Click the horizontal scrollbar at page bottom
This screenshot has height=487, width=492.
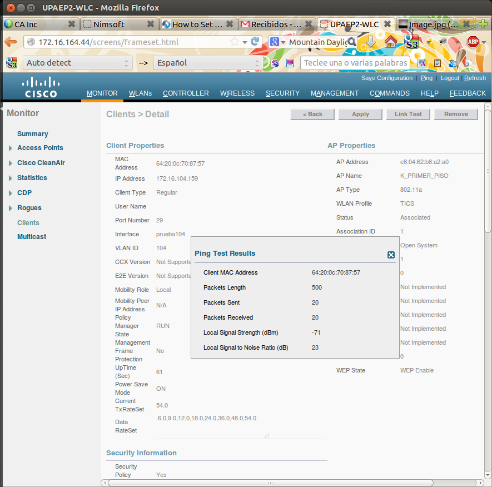271,483
